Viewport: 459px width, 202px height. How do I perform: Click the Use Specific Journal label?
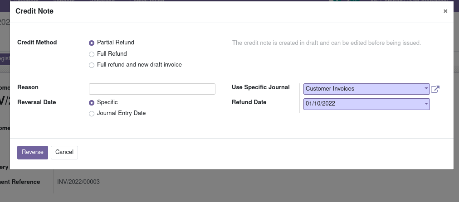(261, 87)
